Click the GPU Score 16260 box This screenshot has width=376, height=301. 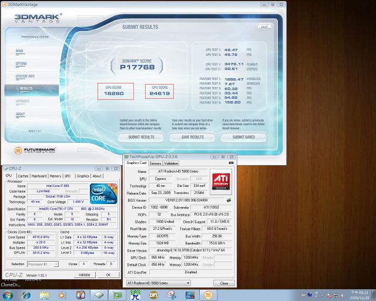pos(116,91)
